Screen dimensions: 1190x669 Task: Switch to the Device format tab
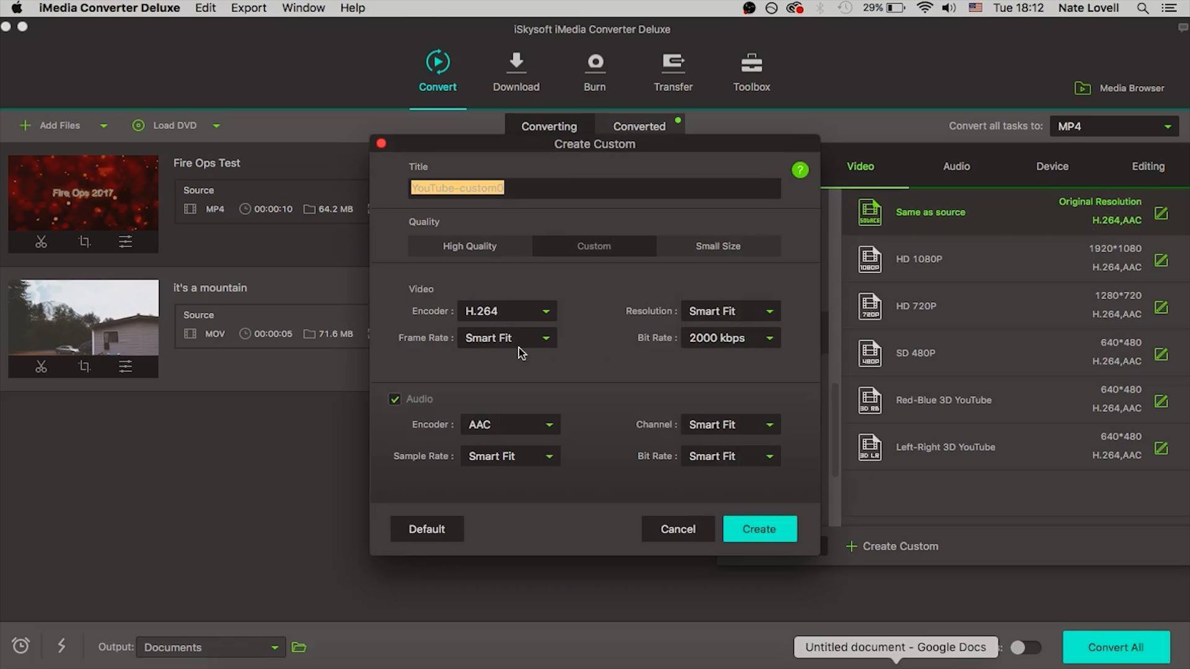click(x=1052, y=166)
